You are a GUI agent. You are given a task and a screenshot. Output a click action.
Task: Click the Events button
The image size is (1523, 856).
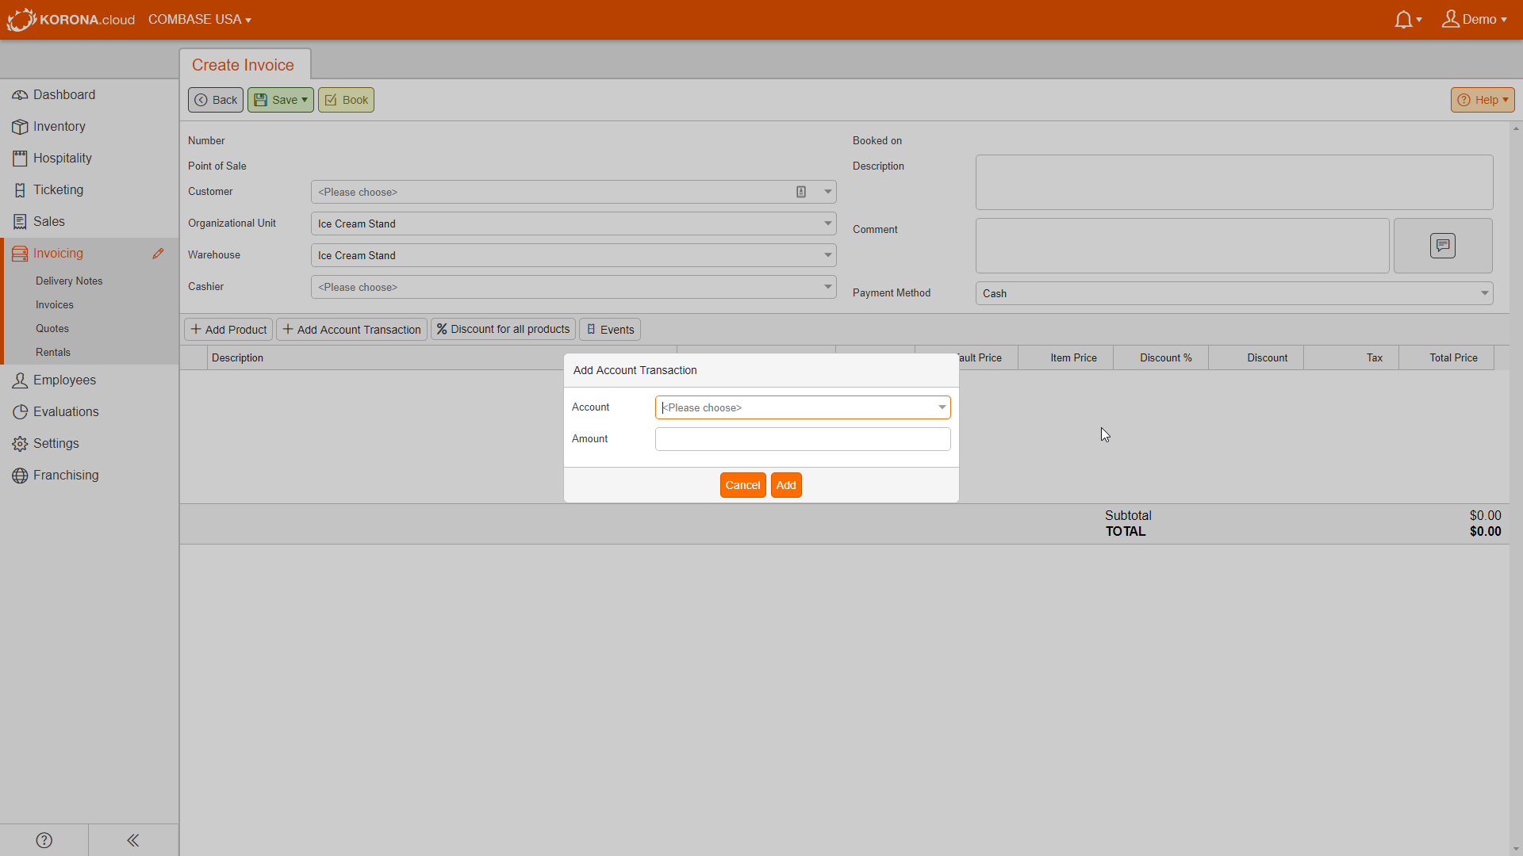(x=610, y=330)
